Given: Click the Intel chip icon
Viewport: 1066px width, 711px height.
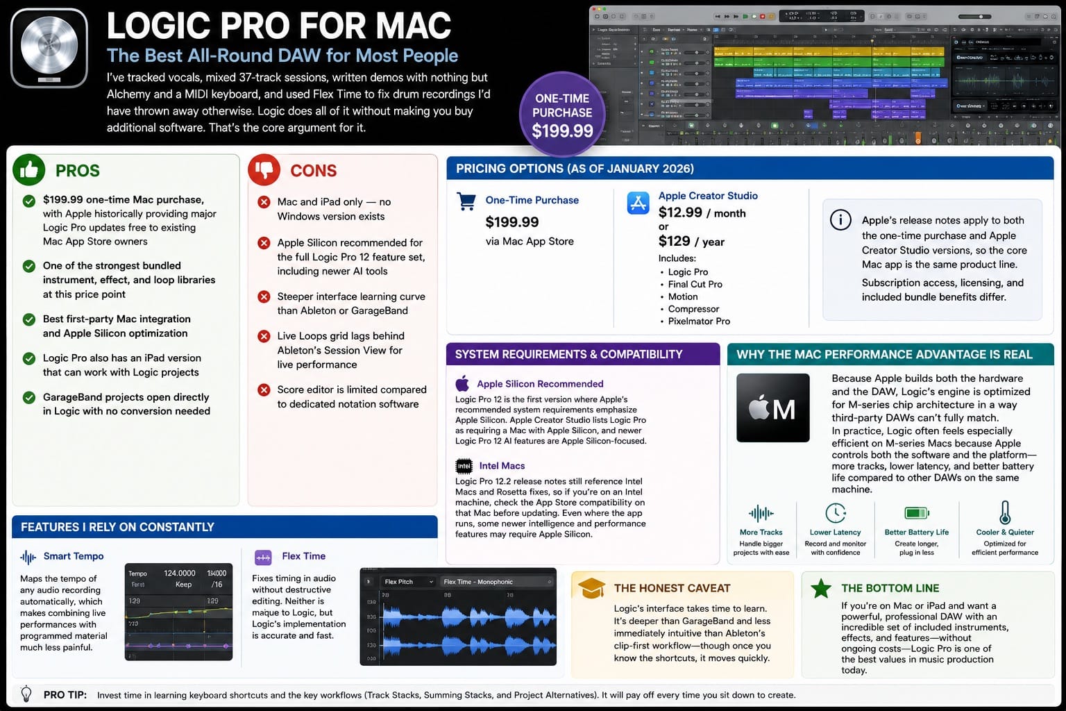Looking at the screenshot, I should pos(464,466).
